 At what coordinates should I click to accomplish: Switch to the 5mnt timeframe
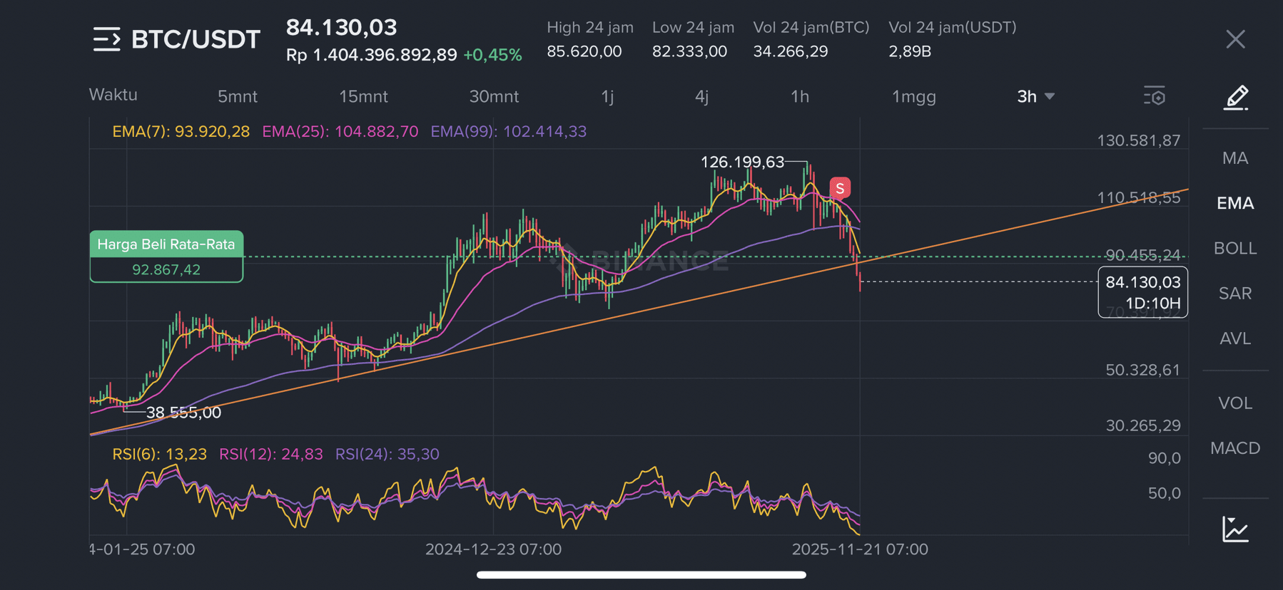click(238, 96)
